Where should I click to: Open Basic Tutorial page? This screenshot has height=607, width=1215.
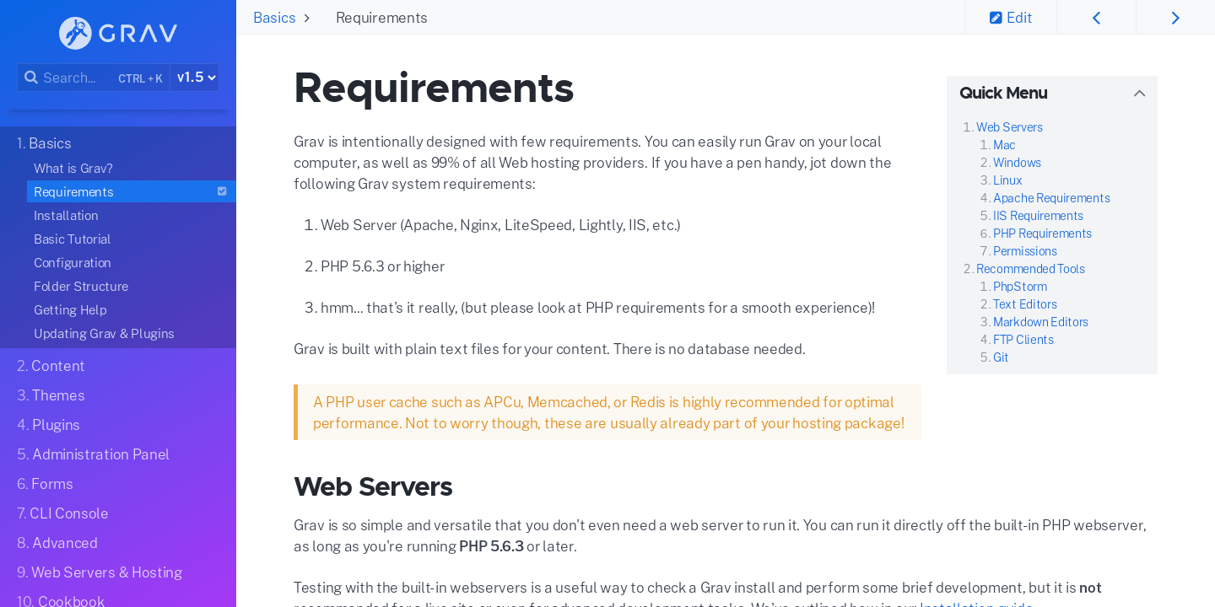(x=72, y=239)
